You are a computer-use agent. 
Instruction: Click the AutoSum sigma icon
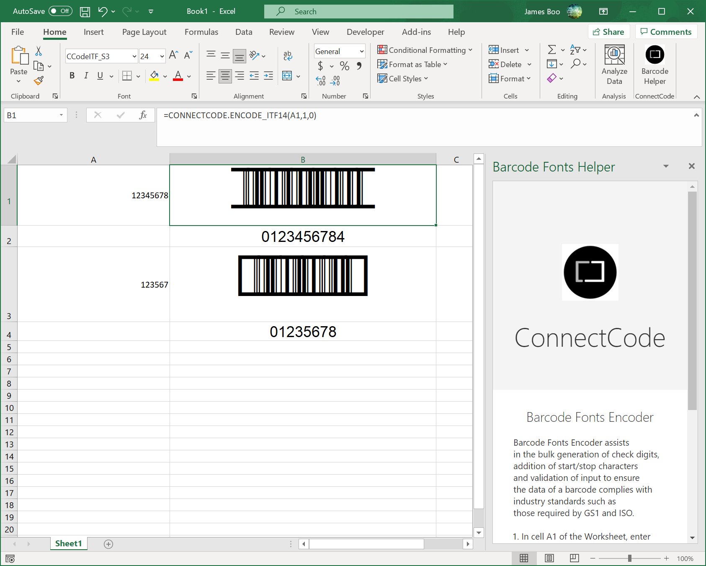point(552,50)
